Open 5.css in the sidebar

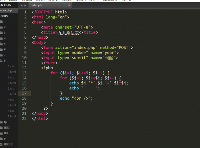(x=11, y=111)
